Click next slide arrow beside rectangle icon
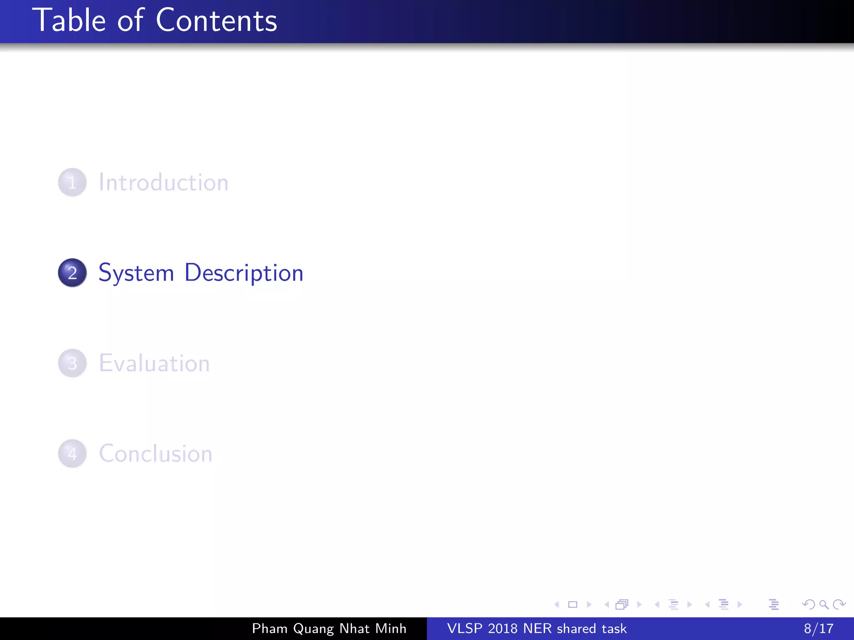The height and width of the screenshot is (640, 854). (x=589, y=605)
